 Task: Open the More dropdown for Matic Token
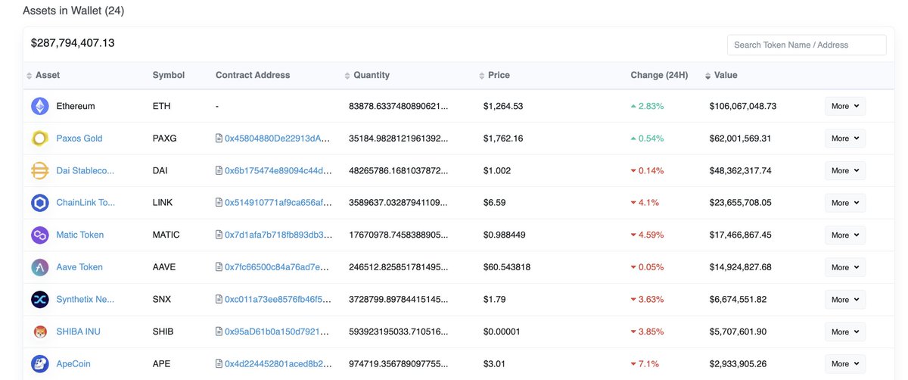tap(845, 235)
